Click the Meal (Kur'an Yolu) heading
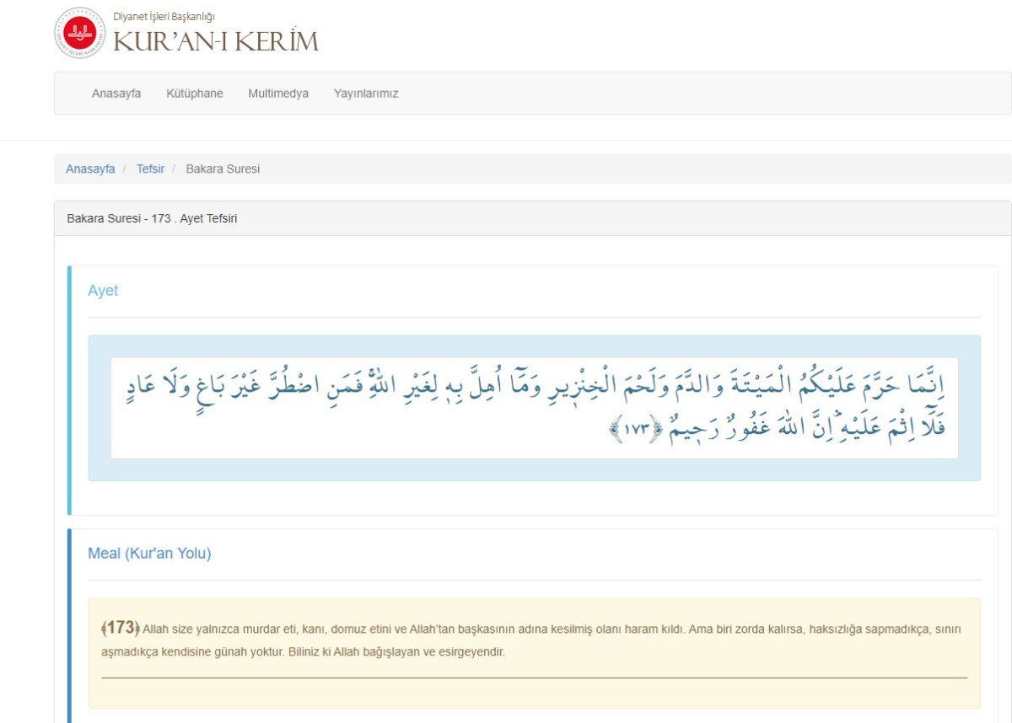Image resolution: width=1012 pixels, height=723 pixels. click(x=149, y=554)
